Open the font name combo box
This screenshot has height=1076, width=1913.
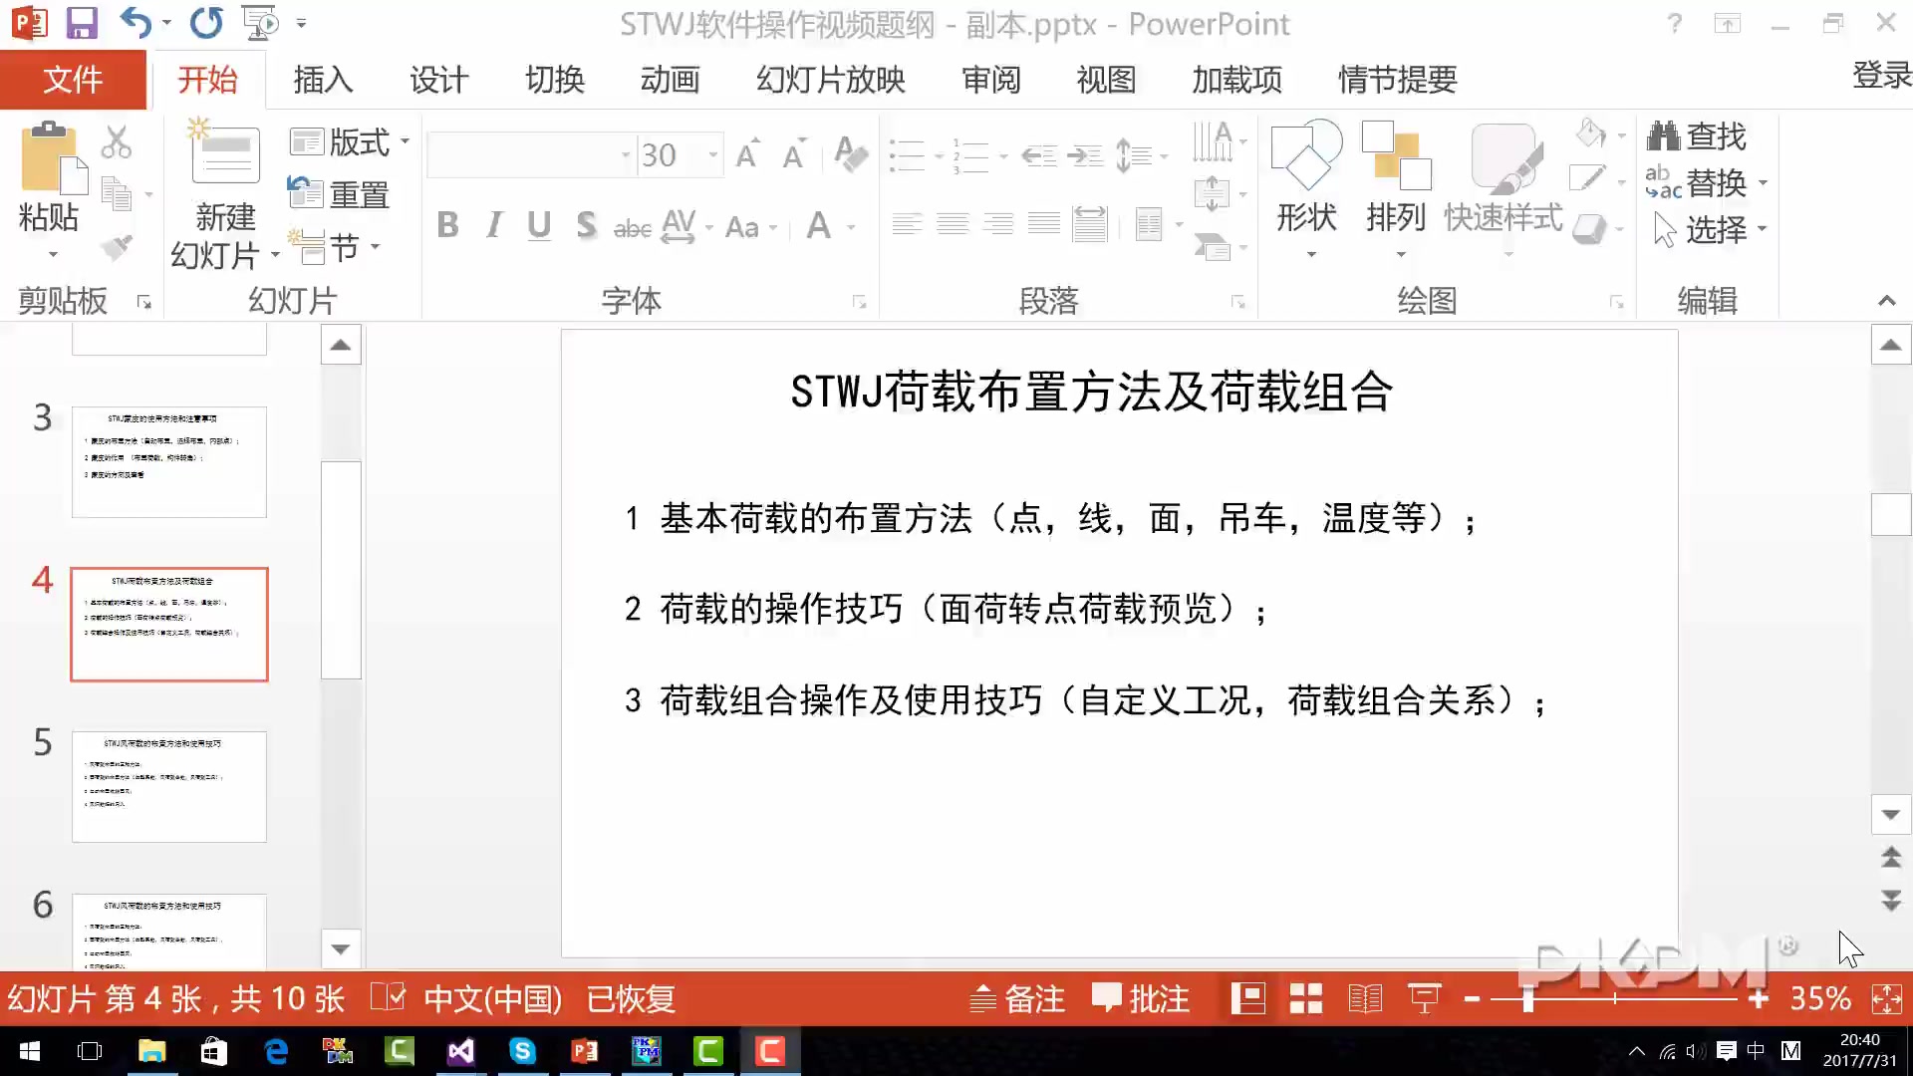pyautogui.click(x=530, y=154)
